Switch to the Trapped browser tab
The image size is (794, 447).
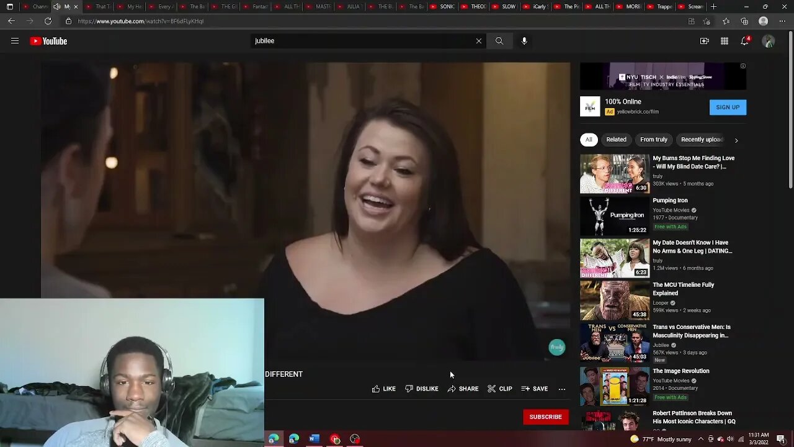pyautogui.click(x=660, y=7)
